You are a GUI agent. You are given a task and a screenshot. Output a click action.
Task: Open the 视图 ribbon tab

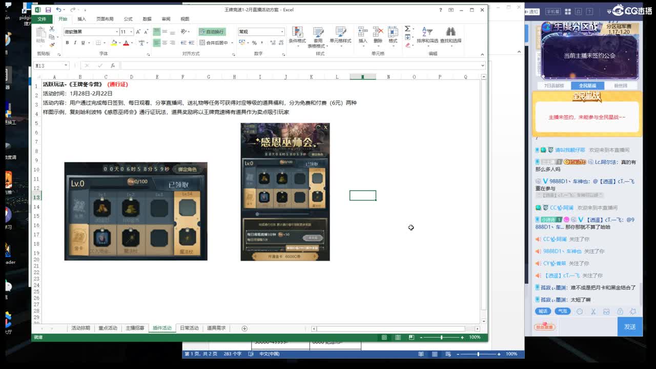pos(185,19)
